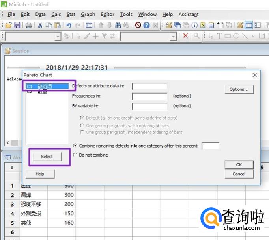The image size is (269, 240).
Task: Click the Select button in Pareto Chart
Action: tap(47, 157)
